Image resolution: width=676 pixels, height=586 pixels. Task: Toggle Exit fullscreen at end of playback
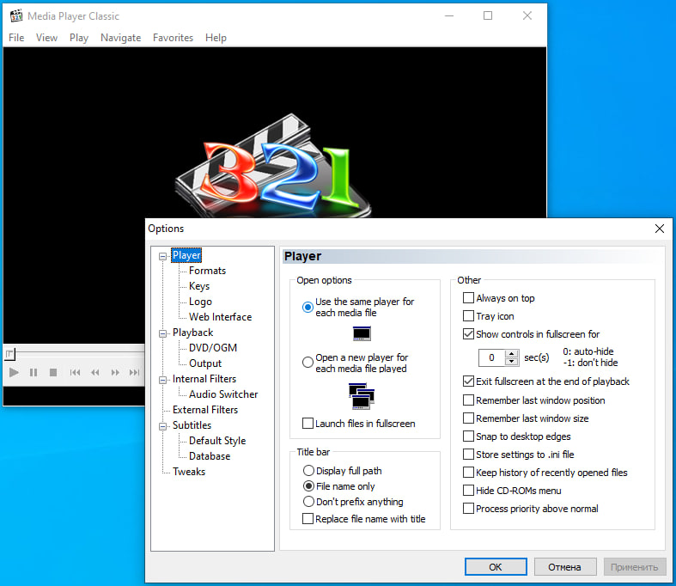468,382
